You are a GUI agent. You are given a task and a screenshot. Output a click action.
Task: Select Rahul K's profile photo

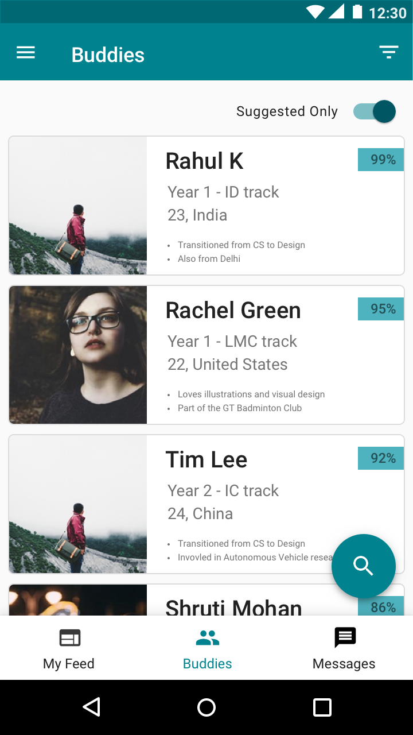tap(78, 206)
